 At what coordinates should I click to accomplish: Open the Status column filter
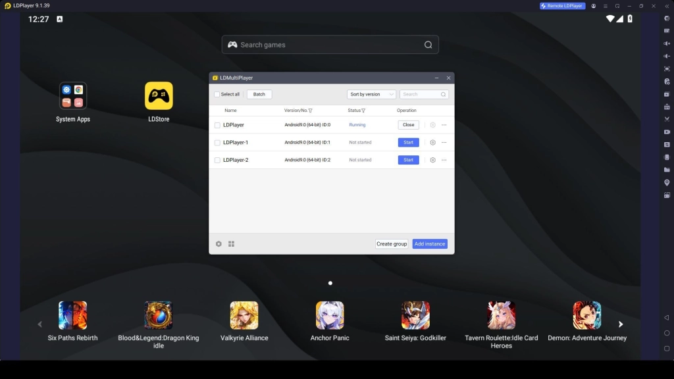363,111
